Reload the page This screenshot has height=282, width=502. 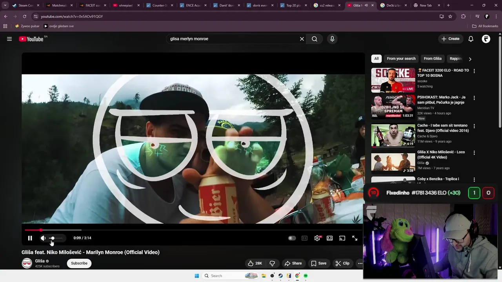point(24,16)
